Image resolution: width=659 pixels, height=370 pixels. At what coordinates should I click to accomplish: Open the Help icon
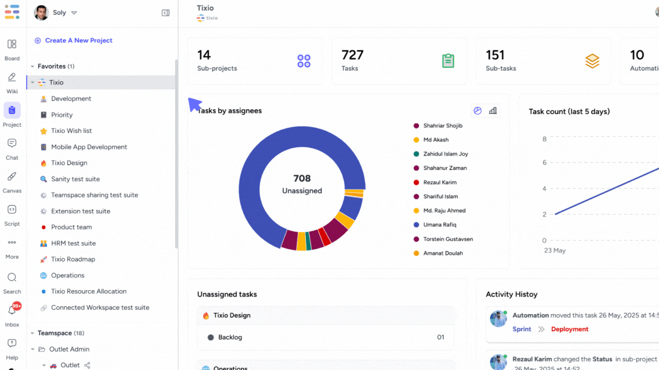12,344
